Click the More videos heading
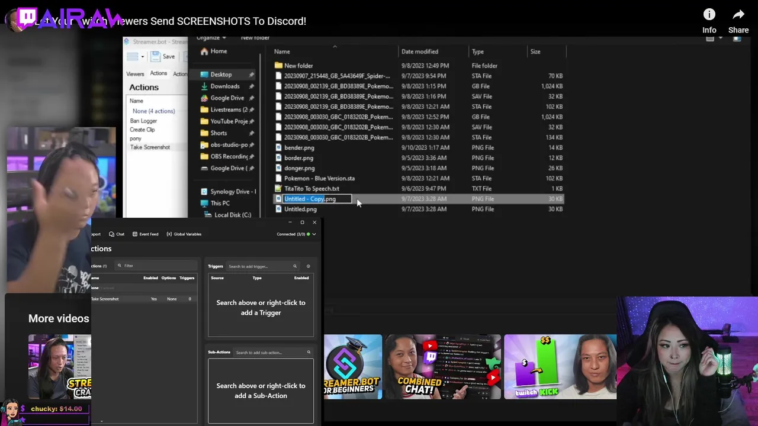Viewport: 758px width, 426px height. [59, 318]
